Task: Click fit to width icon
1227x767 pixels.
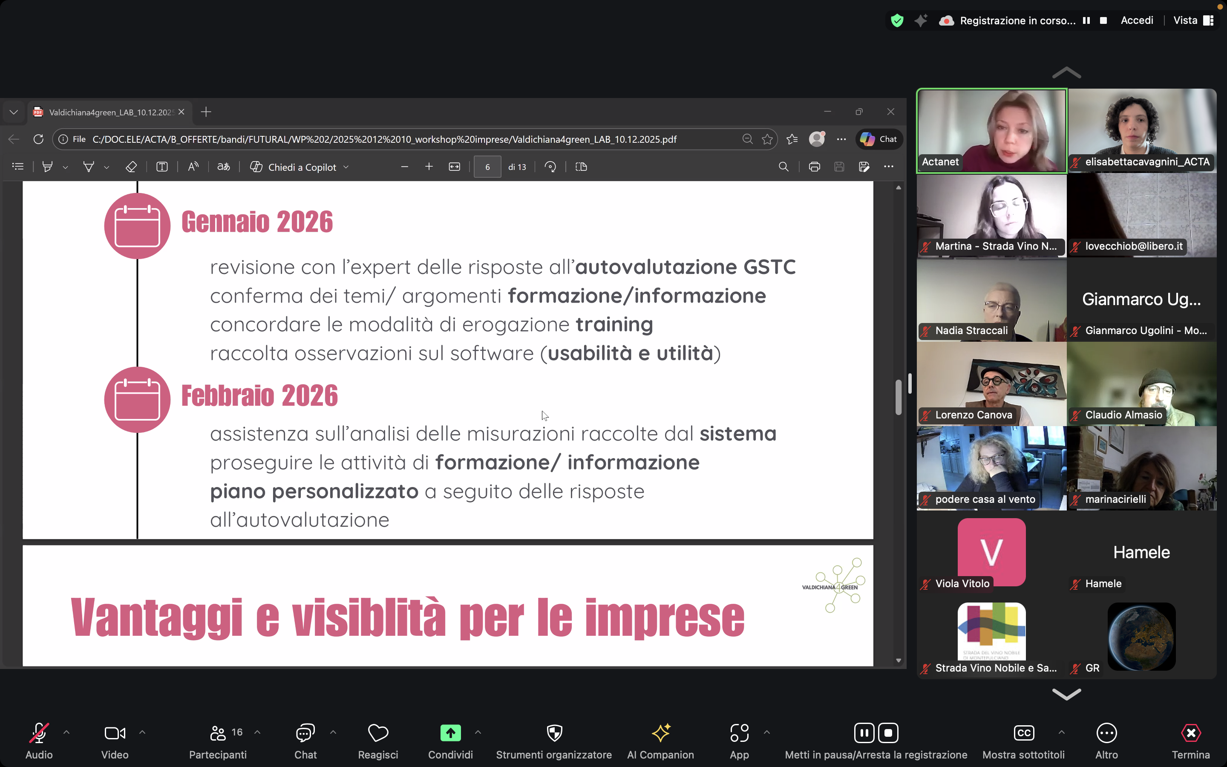Action: coord(454,167)
